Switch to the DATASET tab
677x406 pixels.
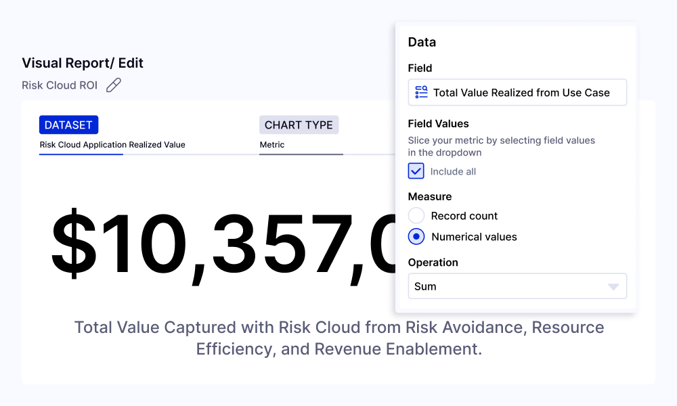tap(68, 125)
